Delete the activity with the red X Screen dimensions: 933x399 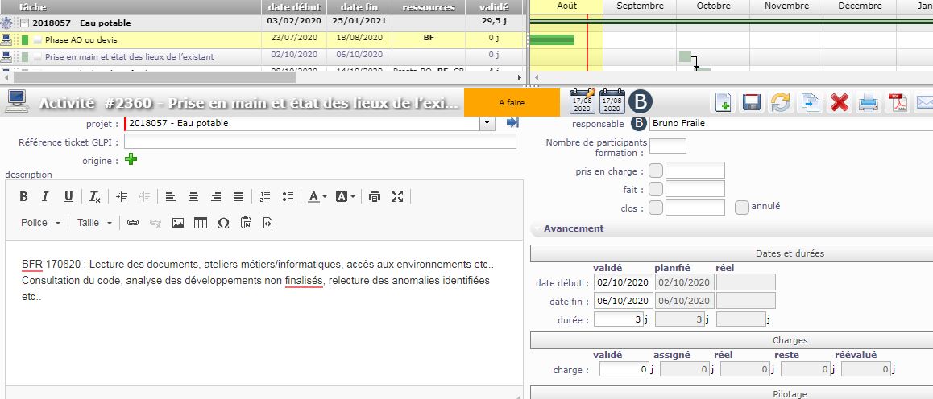[840, 102]
